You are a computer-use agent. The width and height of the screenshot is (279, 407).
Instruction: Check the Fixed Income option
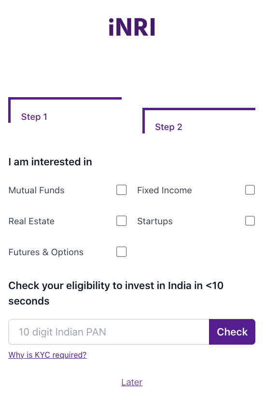(x=250, y=190)
